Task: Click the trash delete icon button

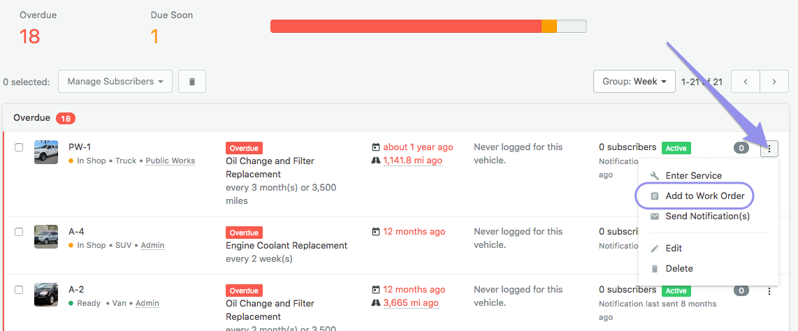Action: tap(192, 82)
